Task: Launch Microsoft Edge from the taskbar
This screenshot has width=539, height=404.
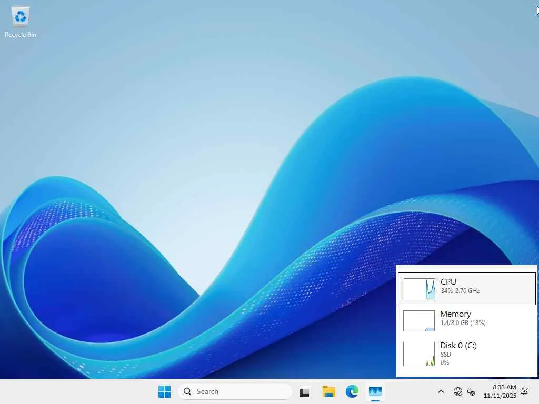Action: click(x=352, y=391)
